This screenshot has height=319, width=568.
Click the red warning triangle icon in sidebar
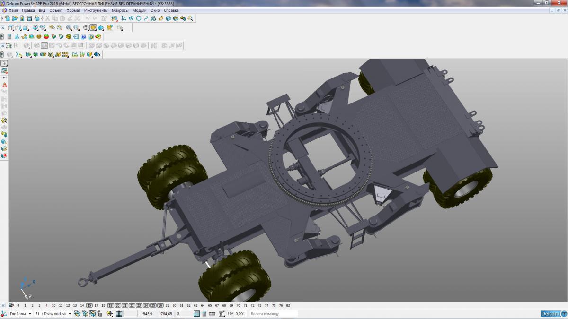[4, 85]
